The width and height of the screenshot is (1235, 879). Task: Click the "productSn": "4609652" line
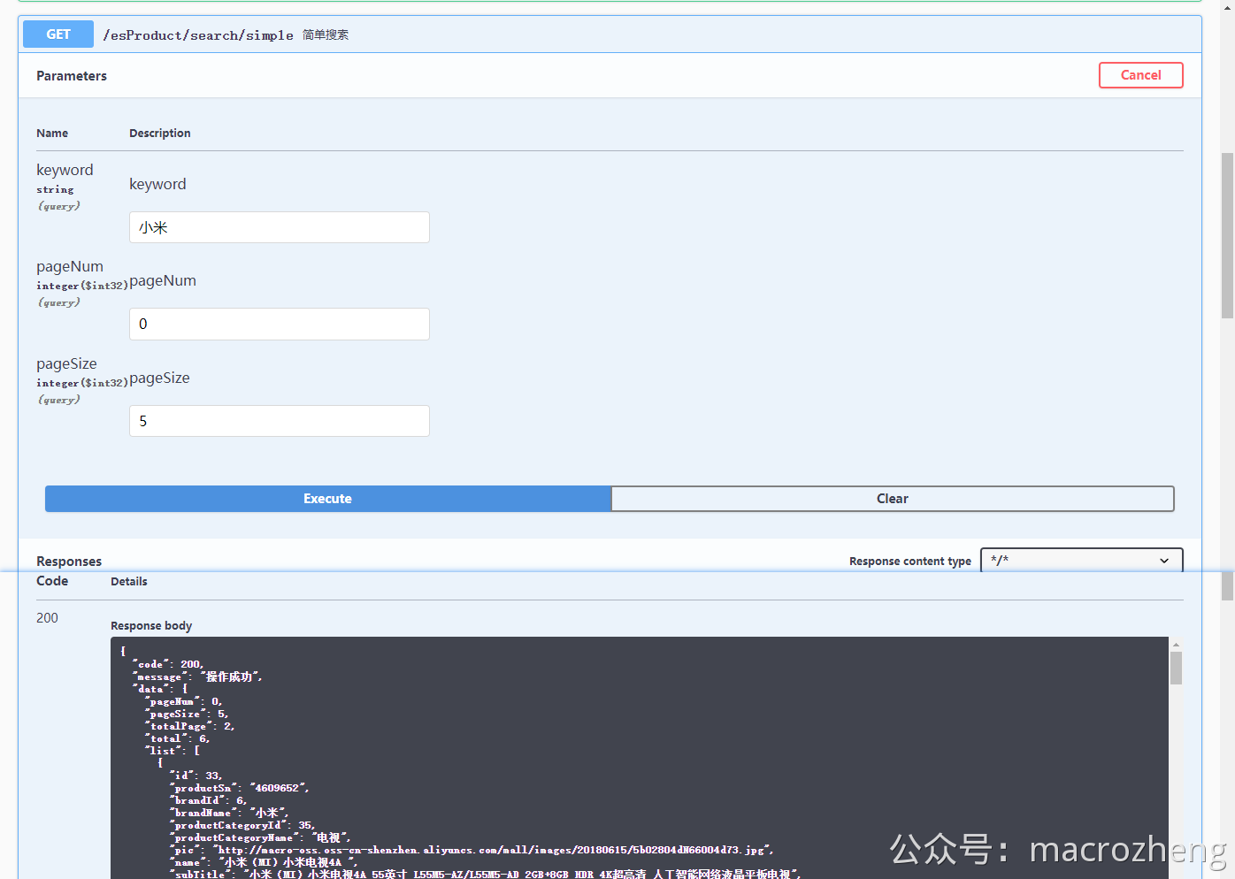239,788
